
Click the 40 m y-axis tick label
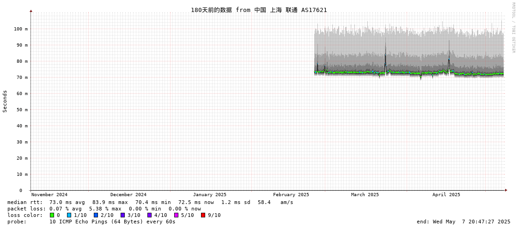pyautogui.click(x=22, y=126)
